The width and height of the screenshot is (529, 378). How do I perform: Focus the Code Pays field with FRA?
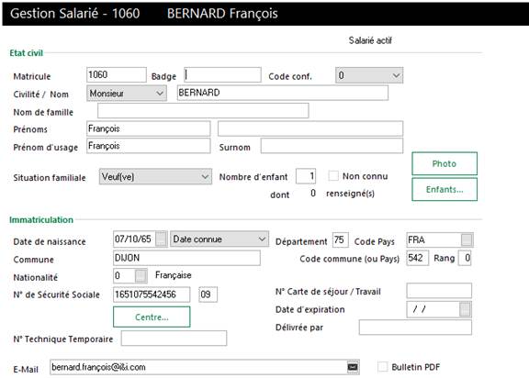point(433,240)
